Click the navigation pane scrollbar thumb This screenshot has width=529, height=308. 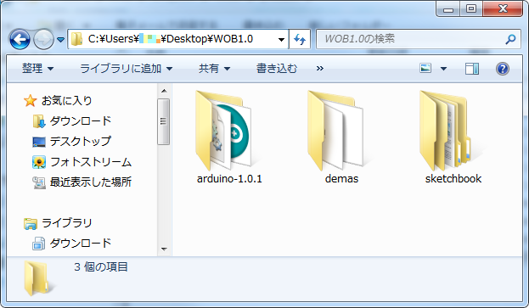tap(164, 121)
